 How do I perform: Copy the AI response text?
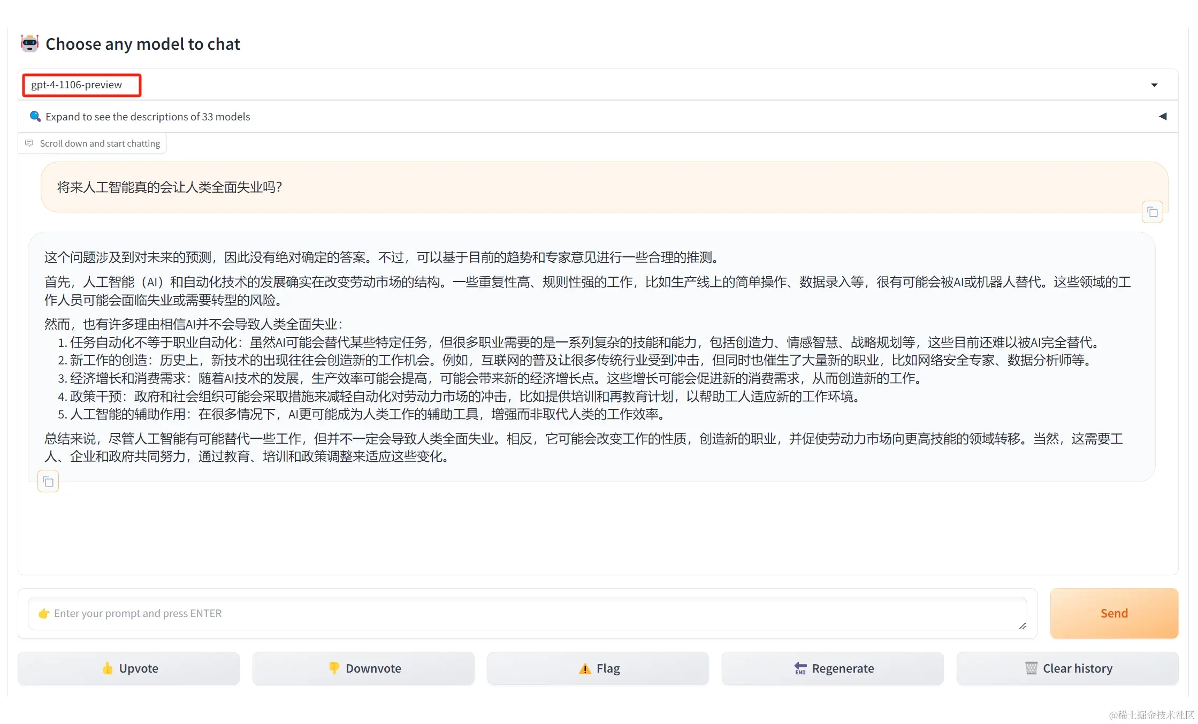pyautogui.click(x=48, y=482)
